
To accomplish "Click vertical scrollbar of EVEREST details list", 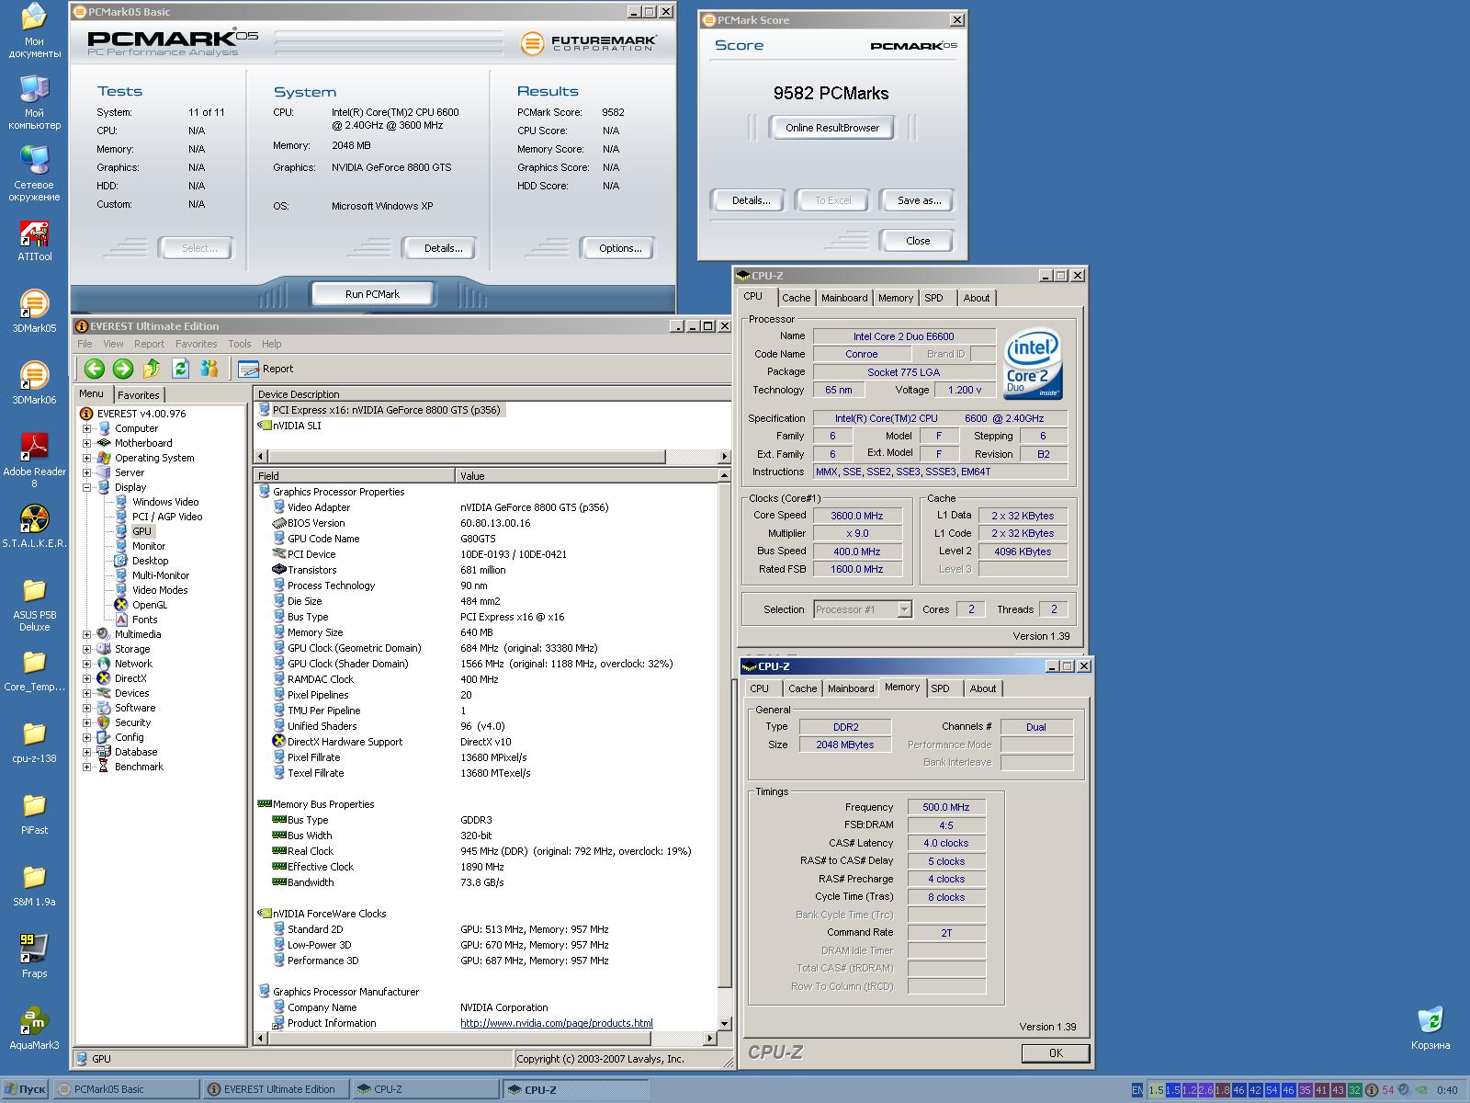I will 724,749.
